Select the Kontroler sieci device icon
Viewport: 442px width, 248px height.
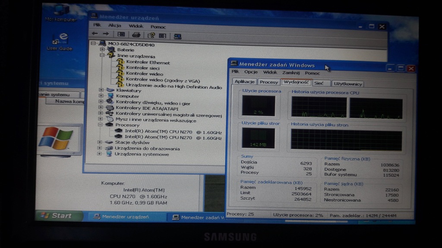[x=120, y=68]
